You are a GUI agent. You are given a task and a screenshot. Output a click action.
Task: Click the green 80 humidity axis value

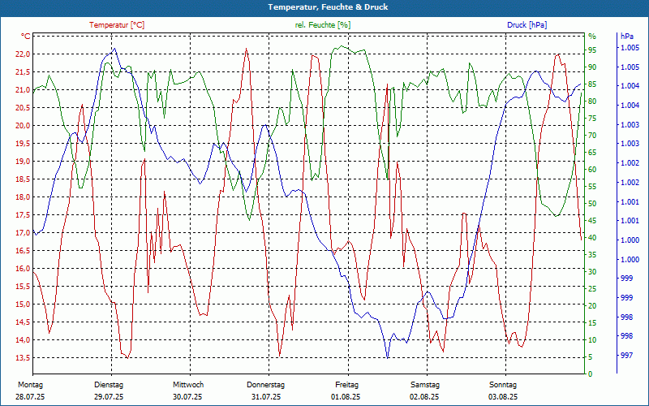(x=592, y=101)
